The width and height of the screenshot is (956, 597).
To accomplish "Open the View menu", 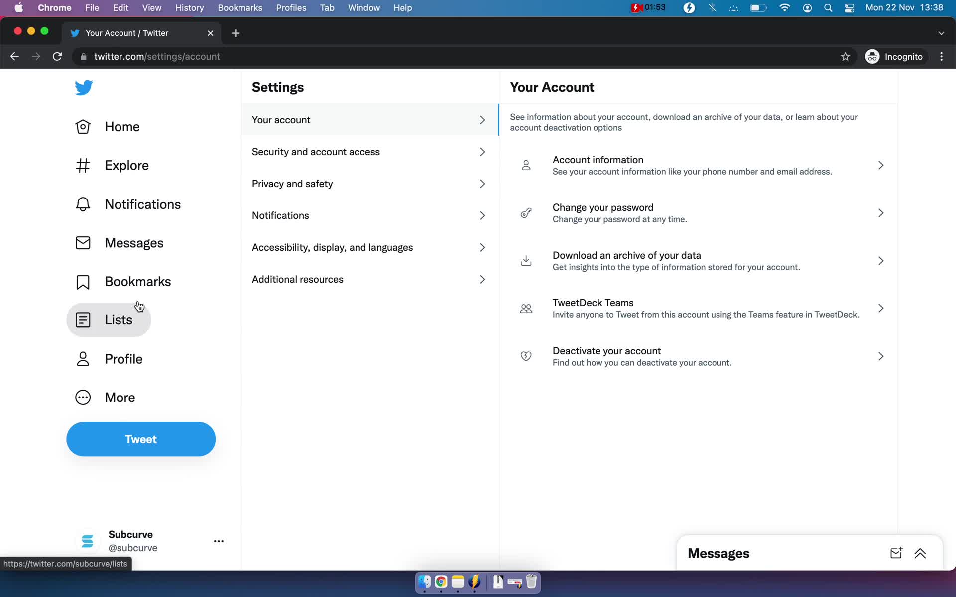I will tap(152, 8).
